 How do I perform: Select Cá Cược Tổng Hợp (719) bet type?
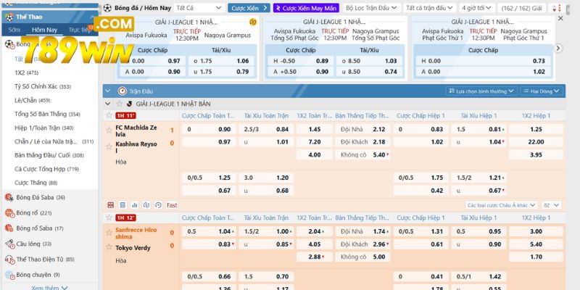46,169
